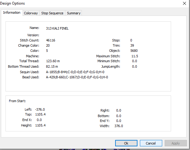
Task: Open the Colorway tab
Action: (31, 13)
